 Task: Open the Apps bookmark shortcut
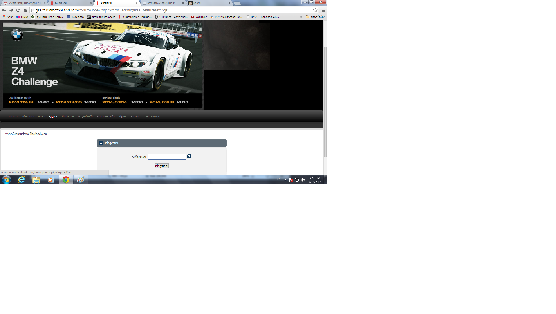[x=7, y=17]
